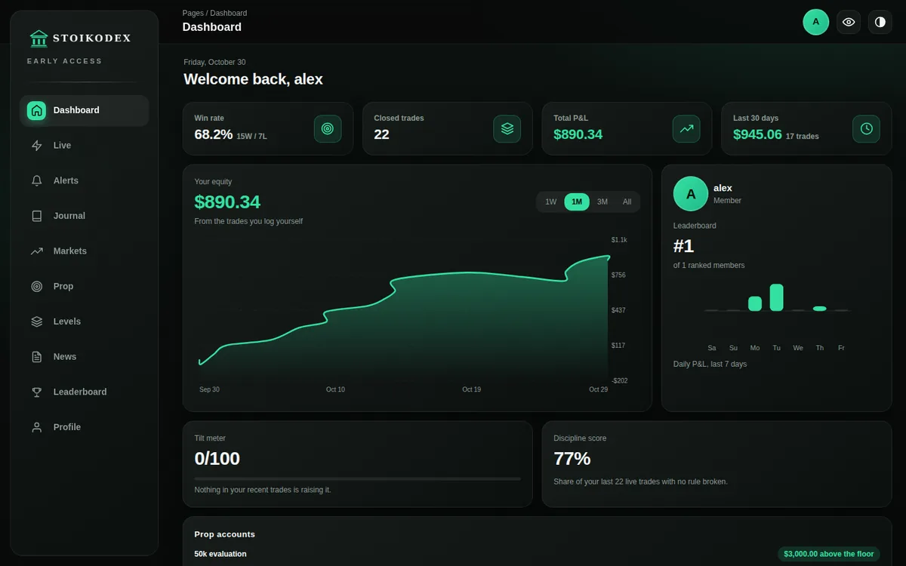The height and width of the screenshot is (566, 906).
Task: Click the 17 trades label
Action: tap(803, 137)
